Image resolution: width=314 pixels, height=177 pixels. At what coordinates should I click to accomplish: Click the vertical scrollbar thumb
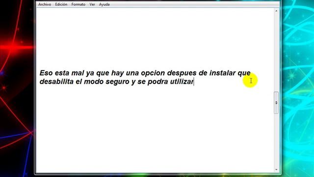pyautogui.click(x=276, y=103)
